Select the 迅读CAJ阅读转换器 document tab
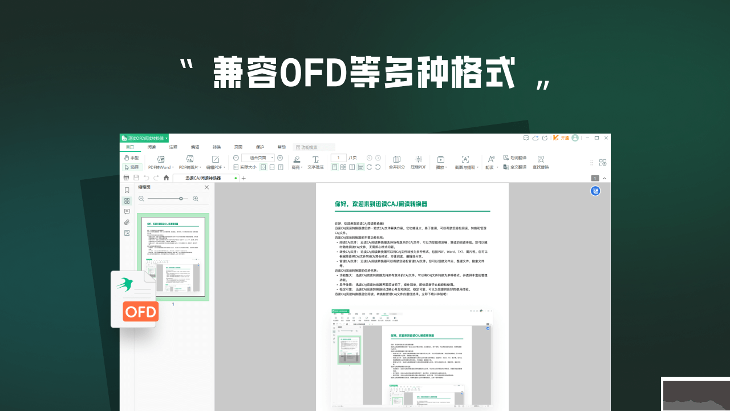This screenshot has width=730, height=411. 205,178
